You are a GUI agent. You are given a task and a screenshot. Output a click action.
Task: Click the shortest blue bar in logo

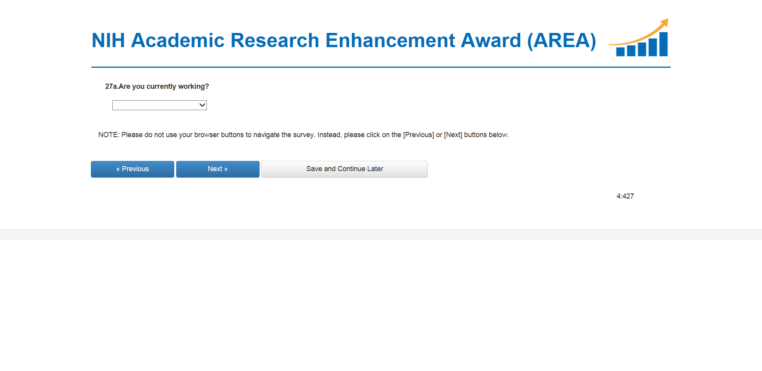pyautogui.click(x=620, y=51)
